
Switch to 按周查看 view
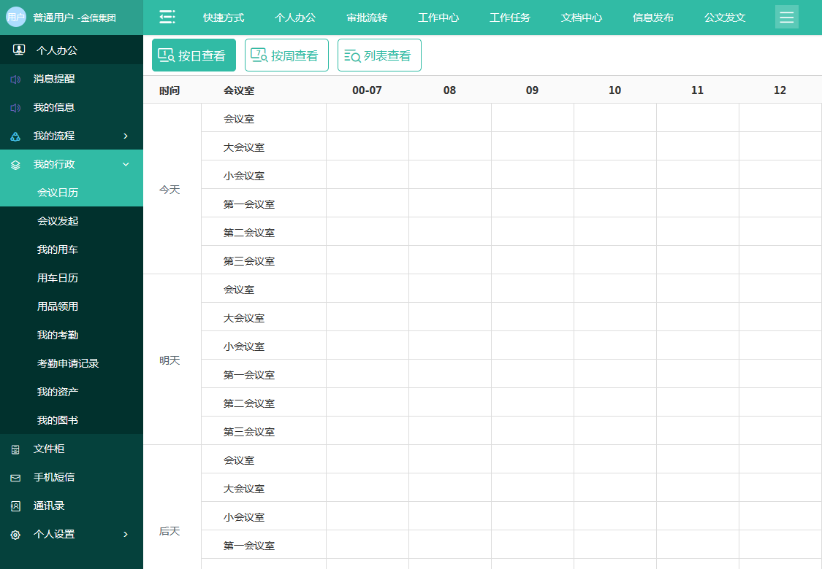pyautogui.click(x=286, y=55)
